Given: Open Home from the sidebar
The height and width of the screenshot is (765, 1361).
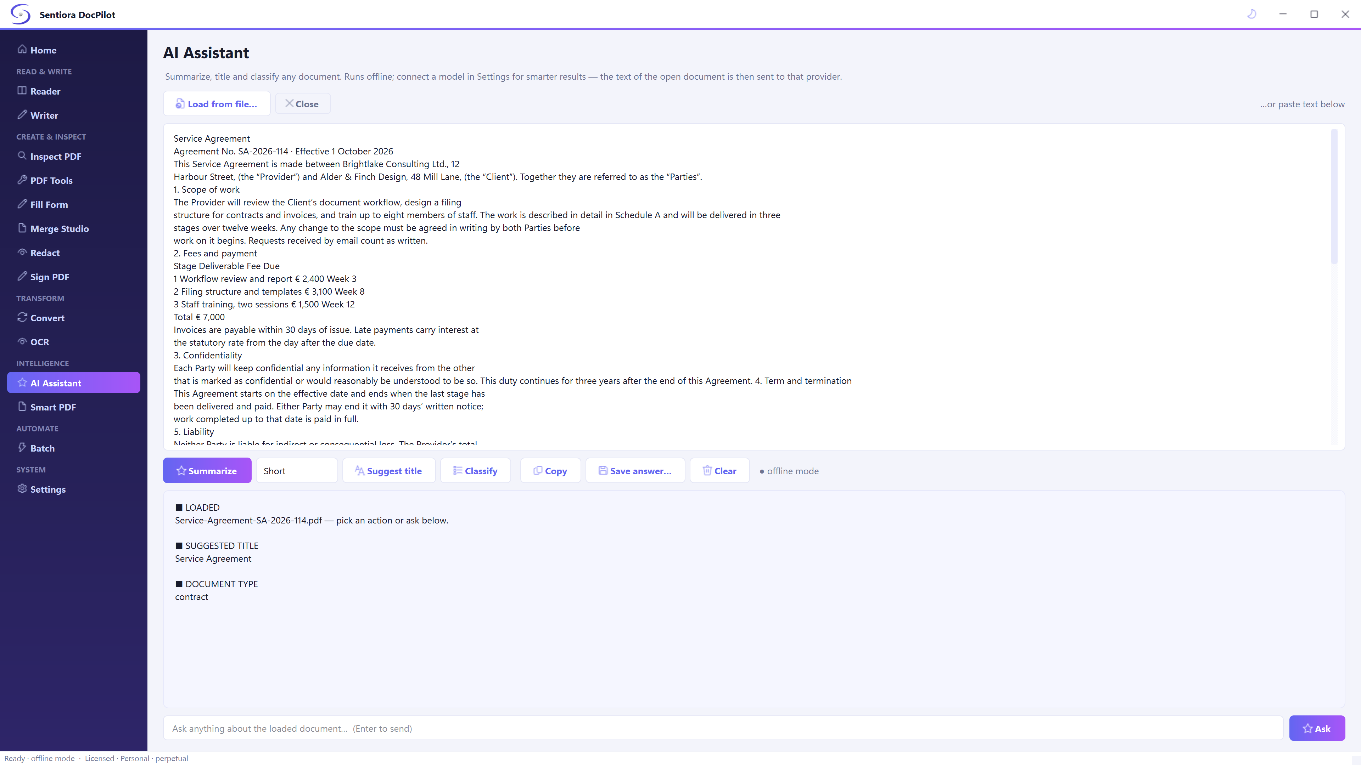Looking at the screenshot, I should coord(73,50).
